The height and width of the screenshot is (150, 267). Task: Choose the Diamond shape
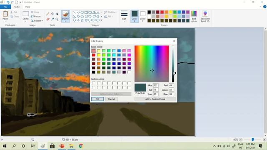coord(78,16)
